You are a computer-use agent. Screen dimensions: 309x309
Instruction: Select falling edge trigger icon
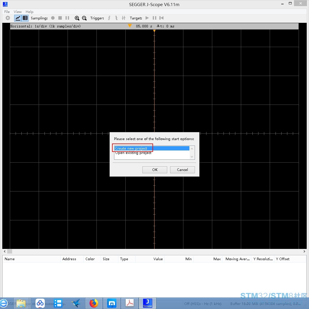click(116, 18)
